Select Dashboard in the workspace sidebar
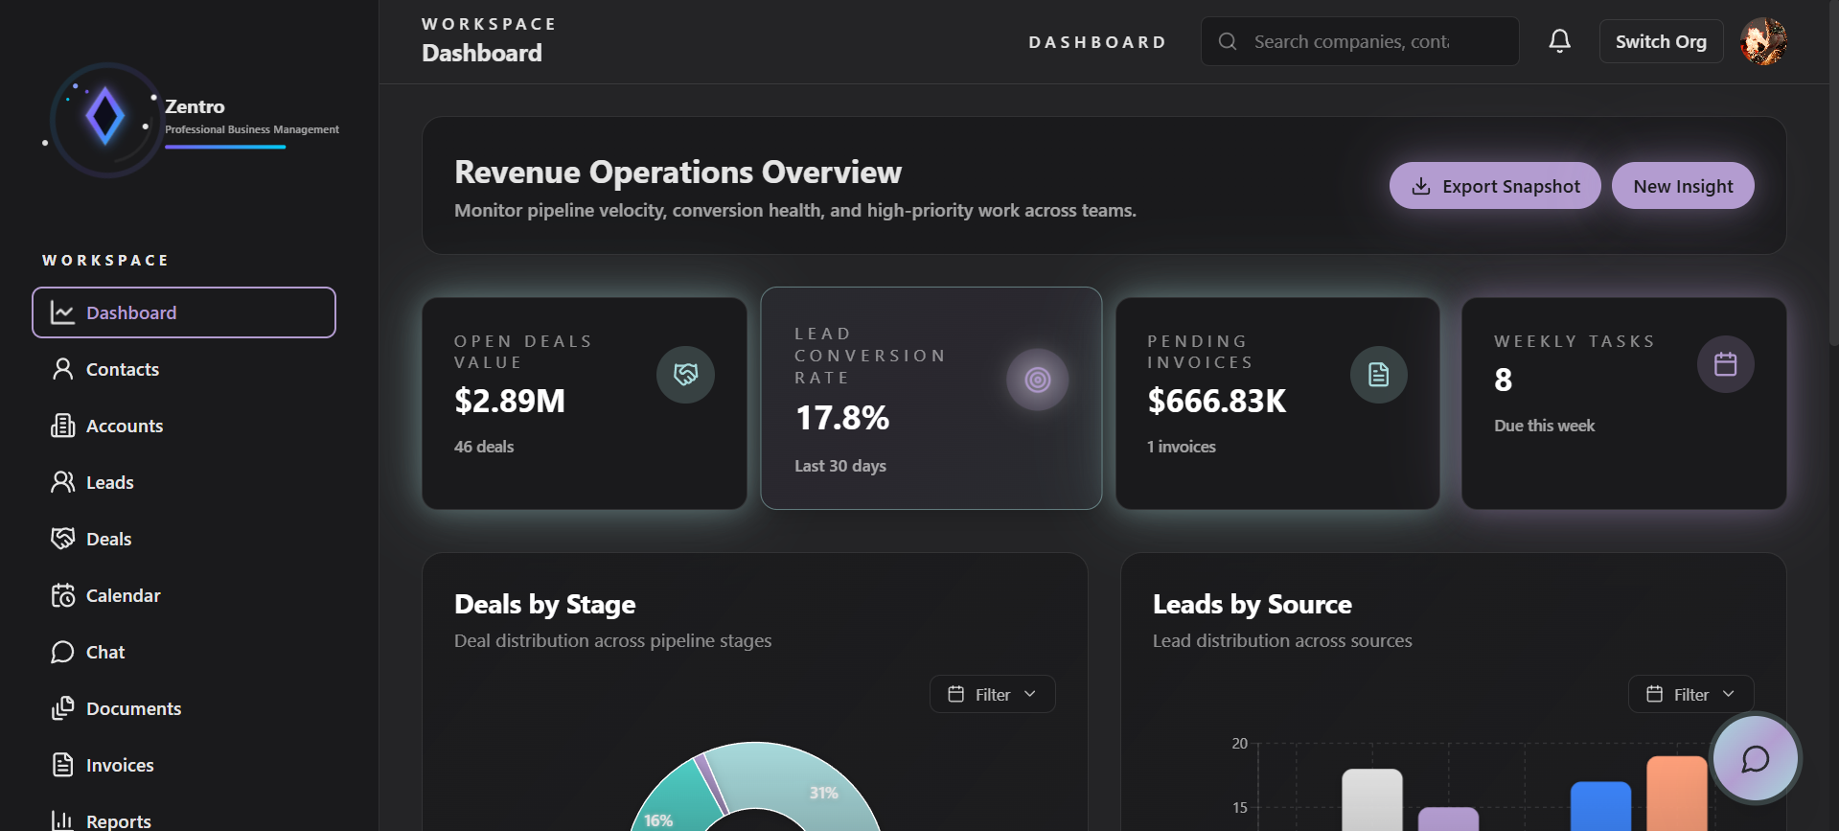The height and width of the screenshot is (831, 1839). [184, 312]
